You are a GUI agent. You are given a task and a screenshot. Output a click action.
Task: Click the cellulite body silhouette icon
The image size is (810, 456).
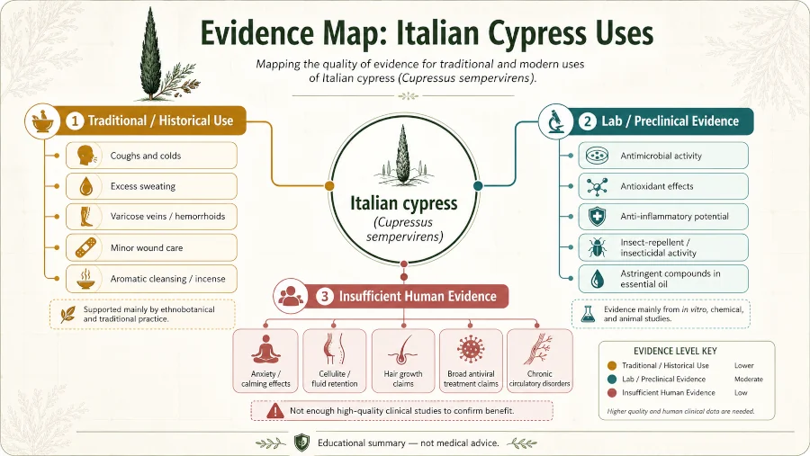[x=334, y=350]
